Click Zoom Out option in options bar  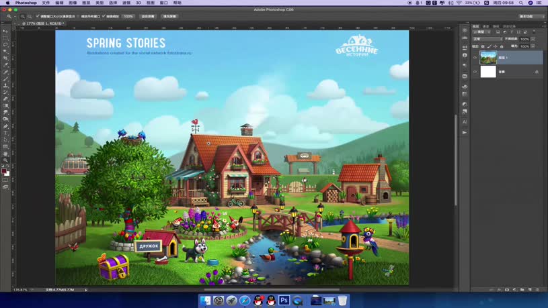[30, 16]
